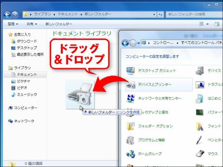The width and height of the screenshot is (223, 167).
Task: Click the refresh button beside the address bar
Action: click(x=160, y=14)
